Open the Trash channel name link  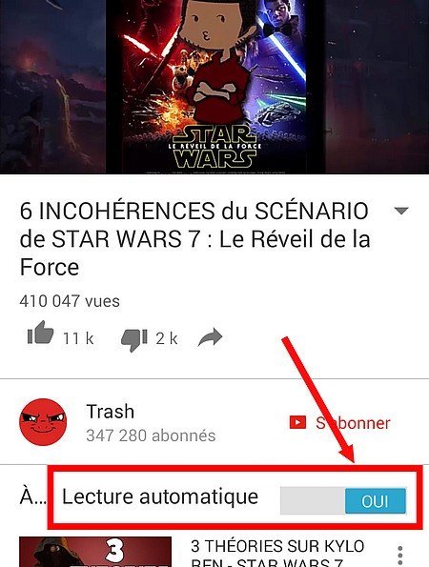111,412
